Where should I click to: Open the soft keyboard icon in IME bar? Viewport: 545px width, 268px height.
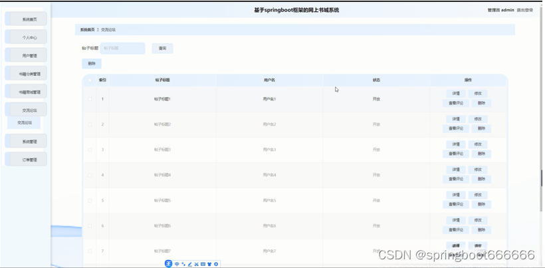[203, 264]
